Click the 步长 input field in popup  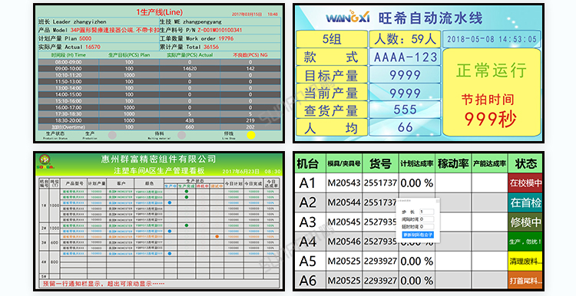click(426, 212)
